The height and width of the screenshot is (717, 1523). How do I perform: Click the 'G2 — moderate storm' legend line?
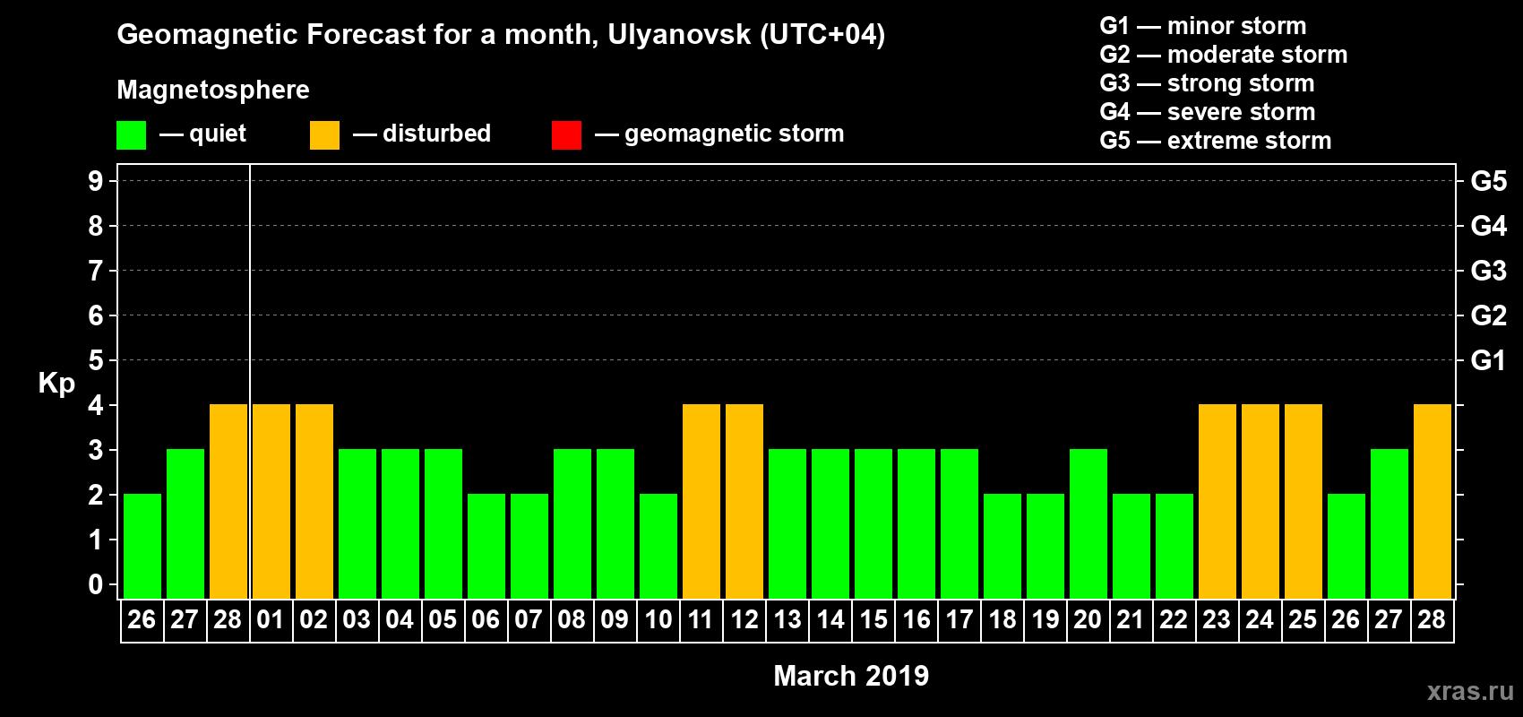[x=1223, y=55]
